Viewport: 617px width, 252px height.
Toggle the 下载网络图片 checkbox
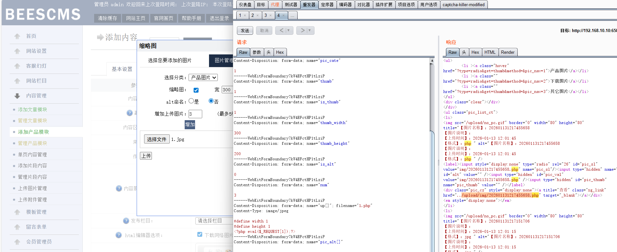(200, 235)
